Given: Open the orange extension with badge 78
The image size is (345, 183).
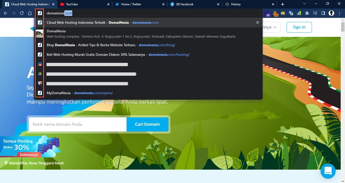Looking at the screenshot, I should tap(275, 13).
